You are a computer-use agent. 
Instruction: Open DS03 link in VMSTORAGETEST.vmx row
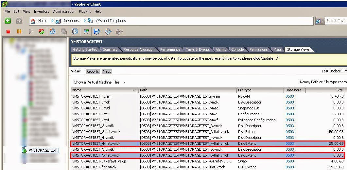tap(290, 114)
